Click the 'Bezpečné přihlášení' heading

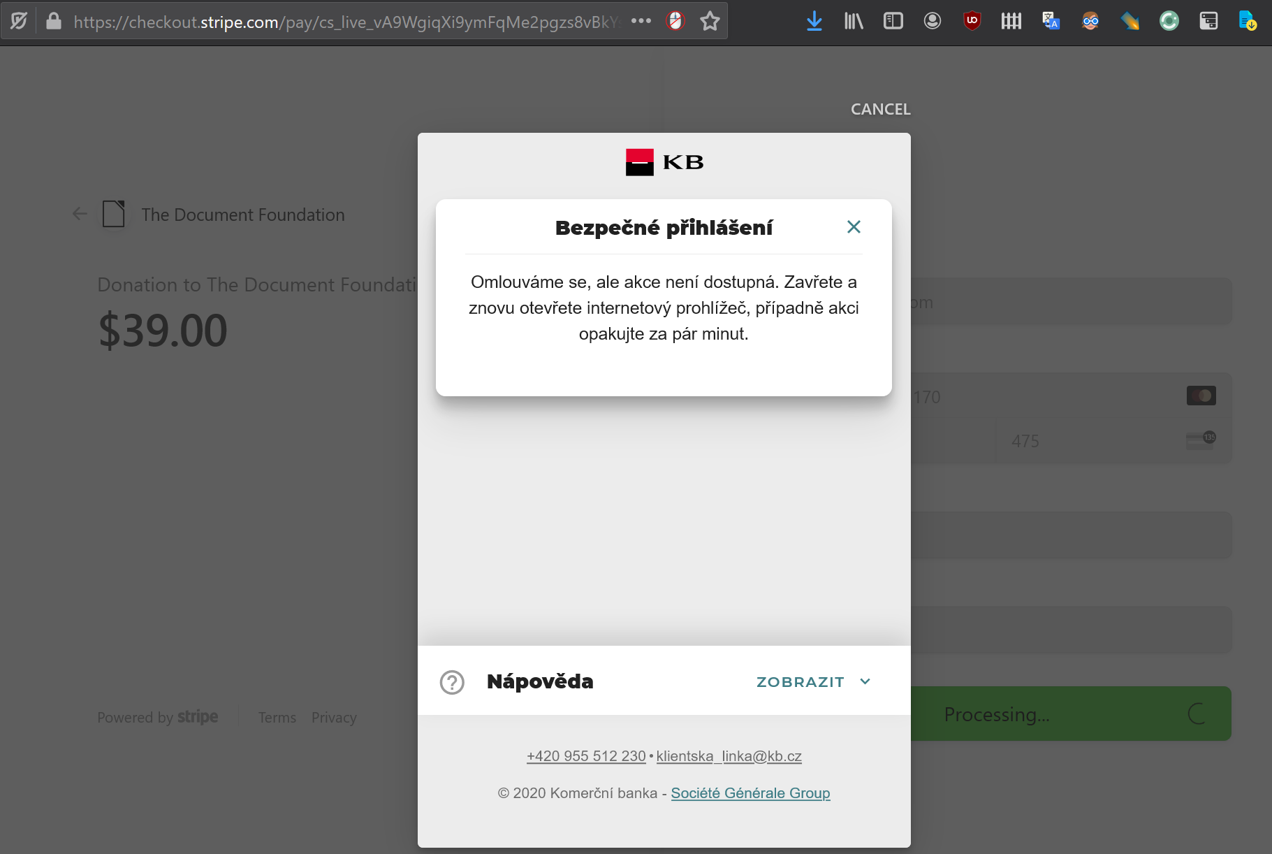[x=664, y=228]
